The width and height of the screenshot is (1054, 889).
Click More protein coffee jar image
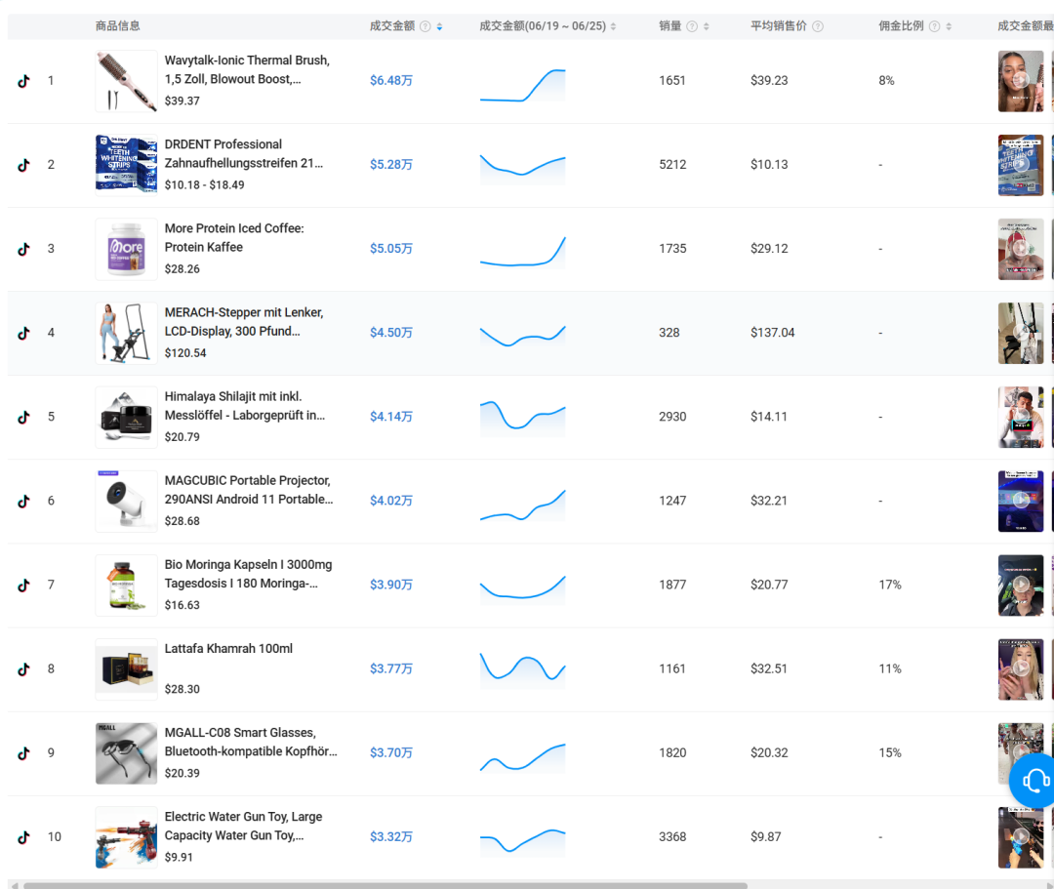click(126, 249)
